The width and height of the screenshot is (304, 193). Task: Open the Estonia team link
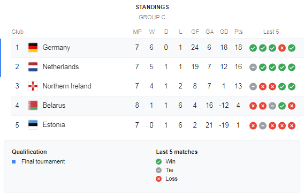click(x=54, y=125)
